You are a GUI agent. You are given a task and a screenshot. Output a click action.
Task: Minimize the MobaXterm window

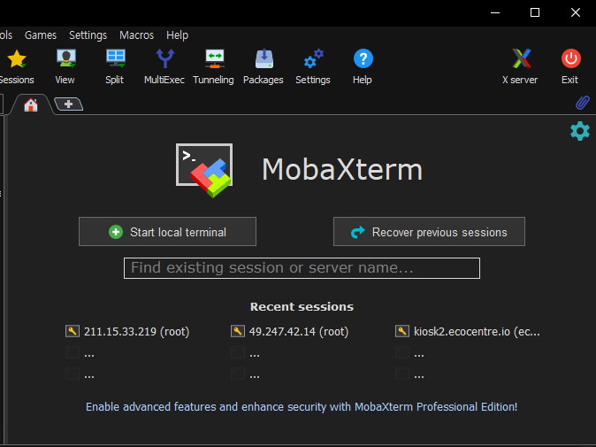pyautogui.click(x=495, y=12)
